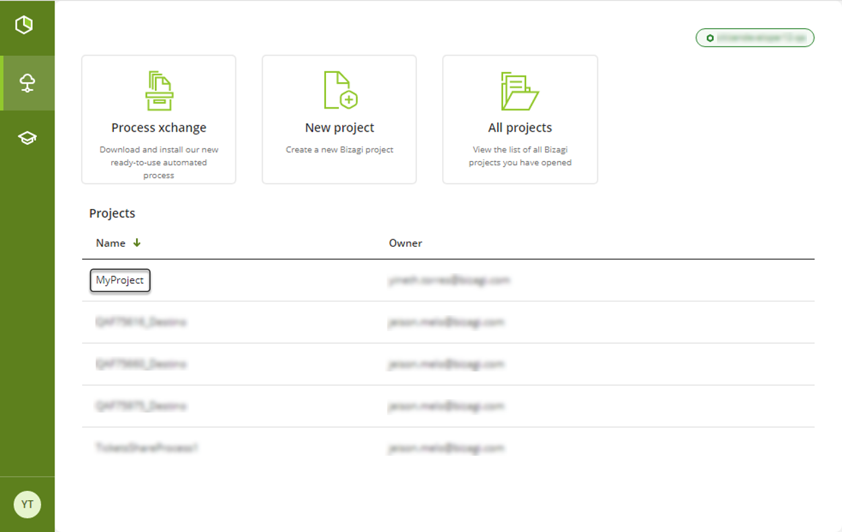842x532 pixels.
Task: Click the Name column sort arrow
Action: (137, 243)
